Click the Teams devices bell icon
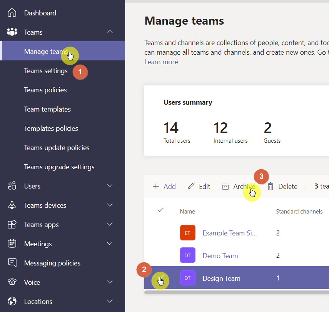The image size is (329, 312). [x=12, y=205]
